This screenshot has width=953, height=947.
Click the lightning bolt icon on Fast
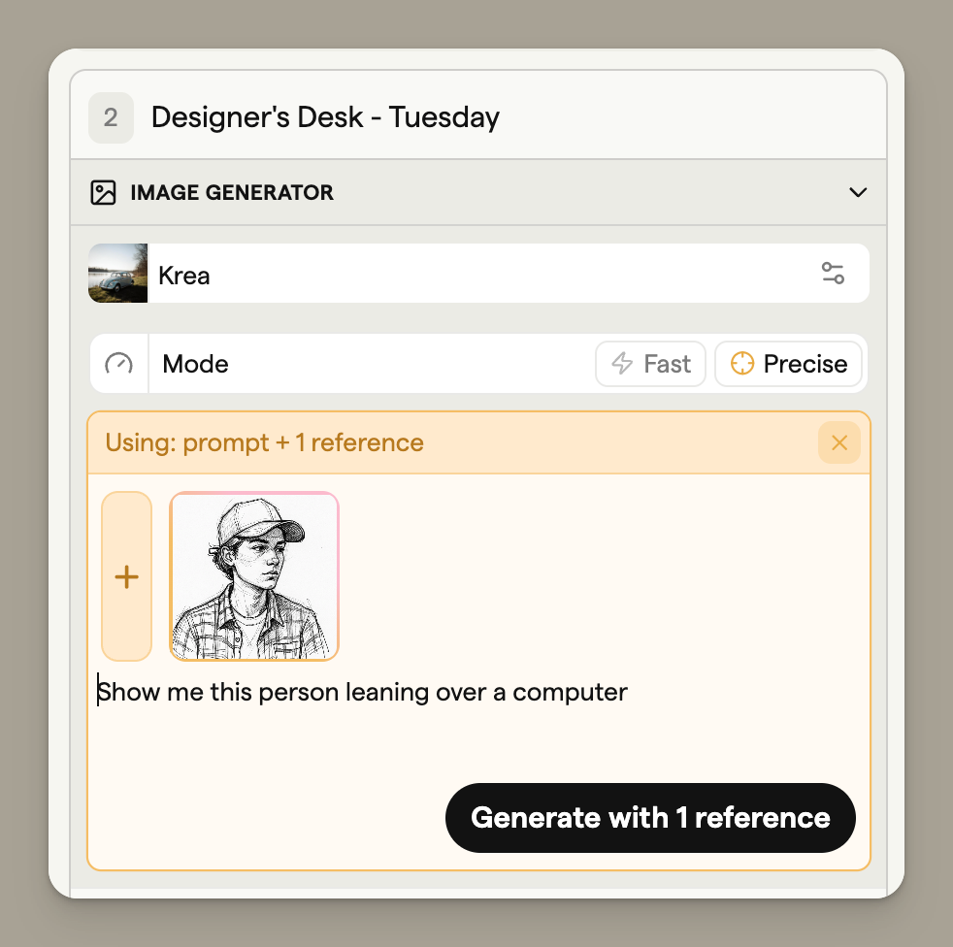point(622,364)
